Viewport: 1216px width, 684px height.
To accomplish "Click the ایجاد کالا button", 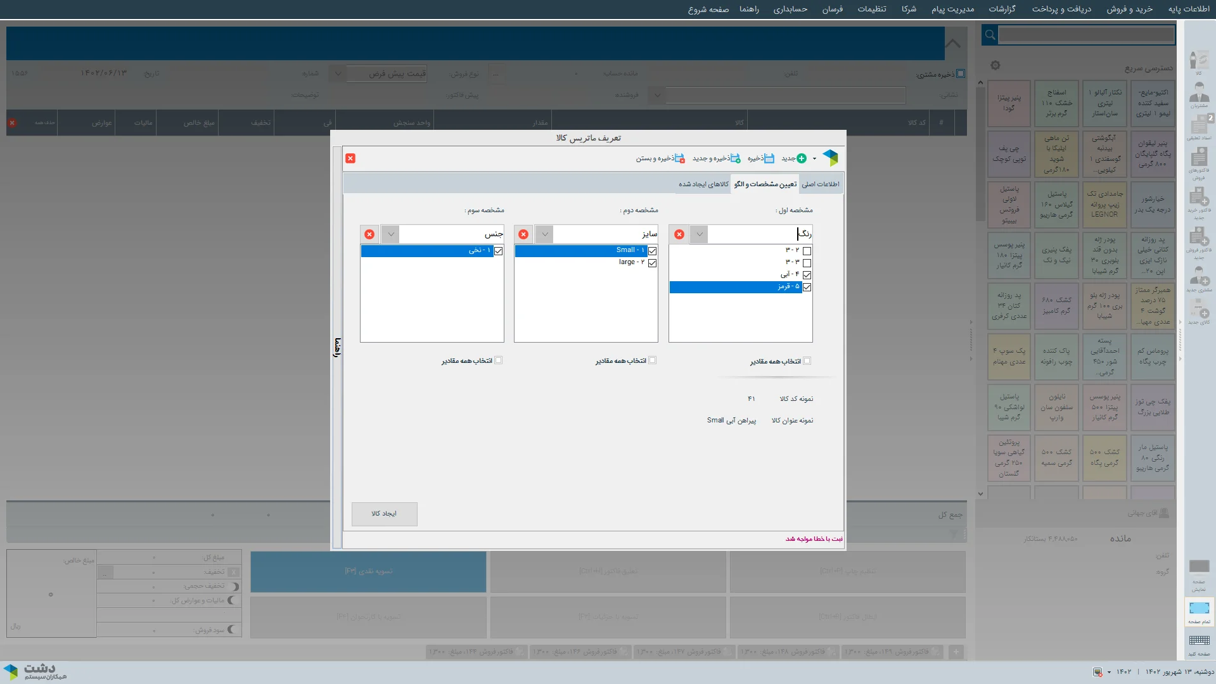I will click(x=384, y=514).
